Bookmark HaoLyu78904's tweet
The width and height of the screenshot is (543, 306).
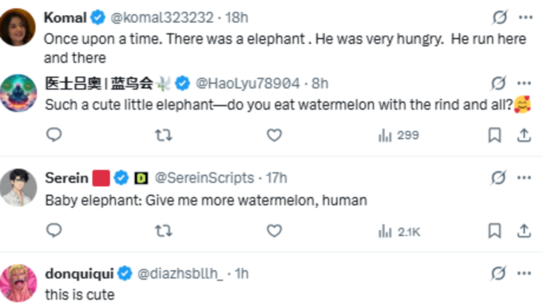(494, 135)
